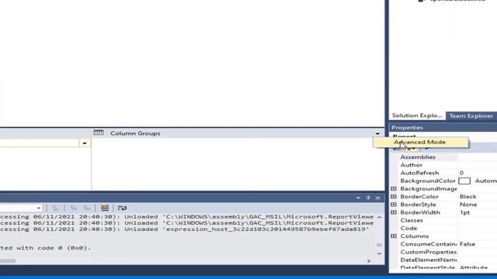Image resolution: width=497 pixels, height=279 pixels.
Task: Click the Clear All output icon
Action: click(x=104, y=208)
